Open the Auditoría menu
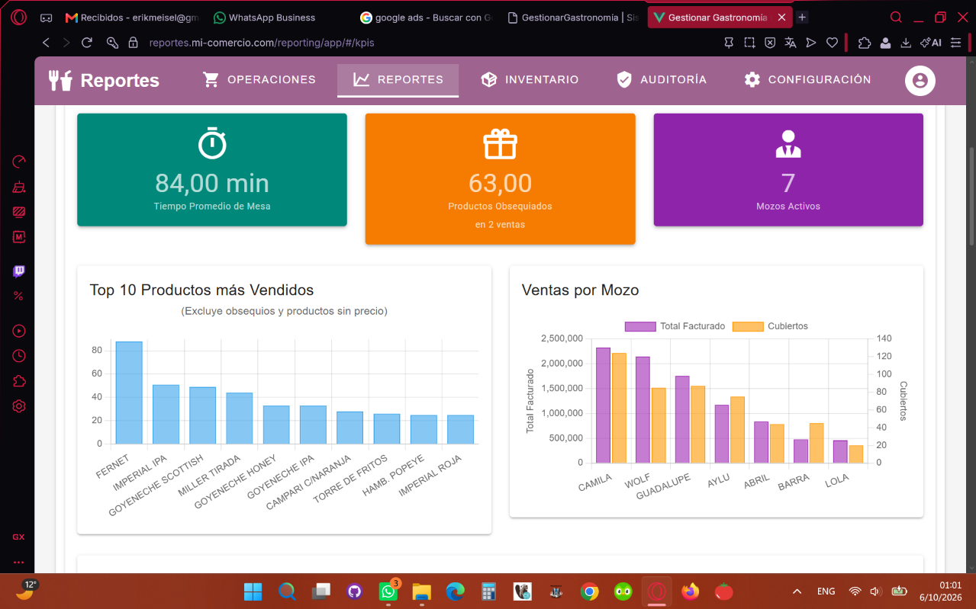 [x=662, y=80]
